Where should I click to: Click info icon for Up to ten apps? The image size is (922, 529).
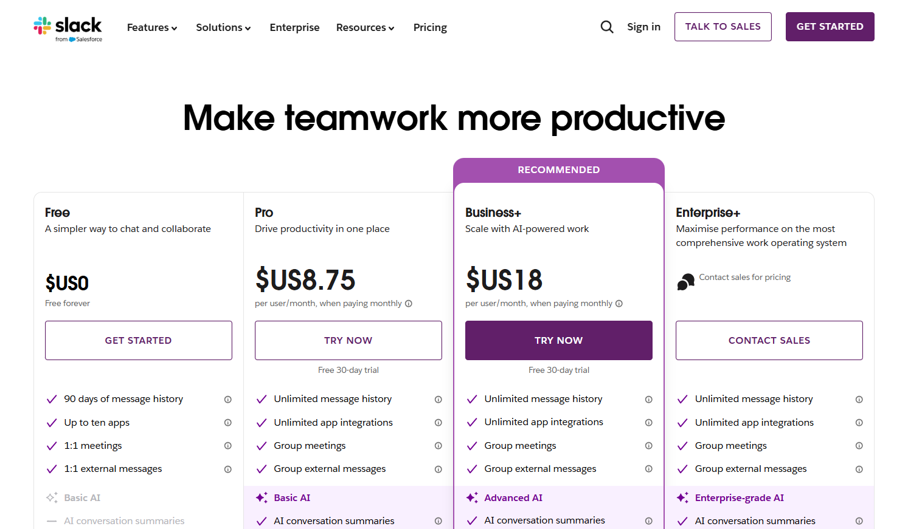pyautogui.click(x=228, y=423)
